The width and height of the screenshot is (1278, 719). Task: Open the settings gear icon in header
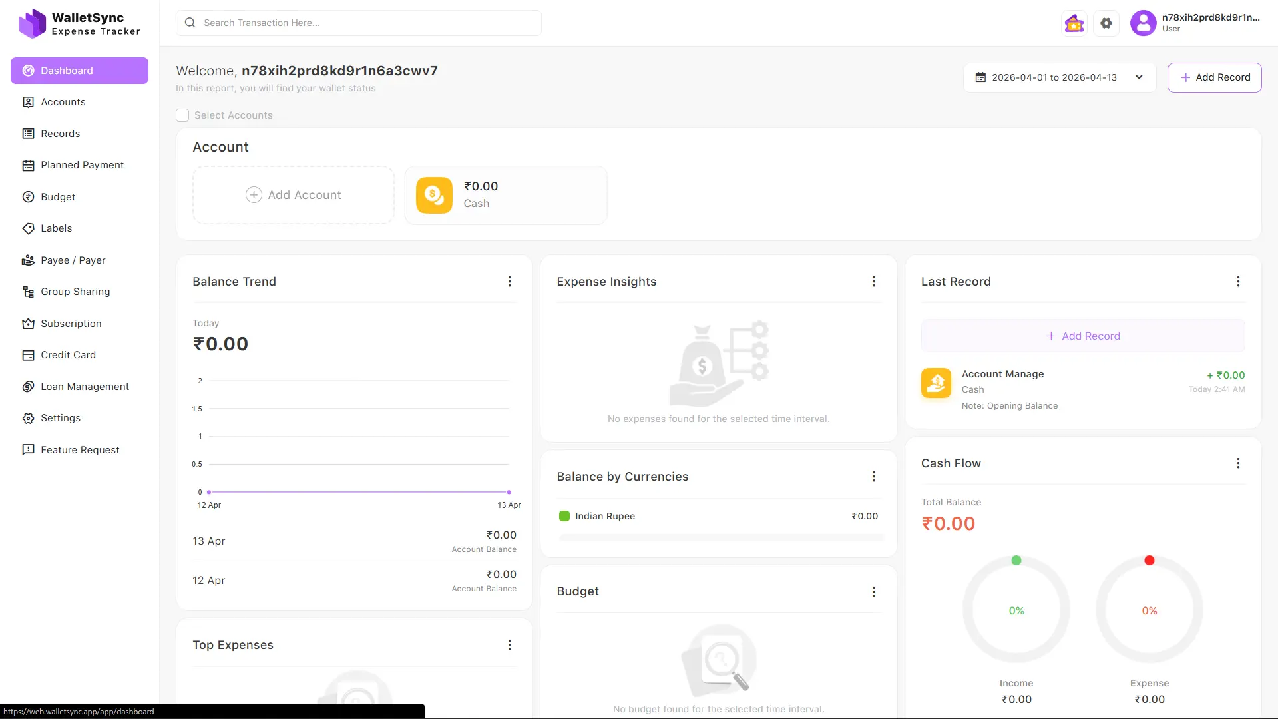1106,23
